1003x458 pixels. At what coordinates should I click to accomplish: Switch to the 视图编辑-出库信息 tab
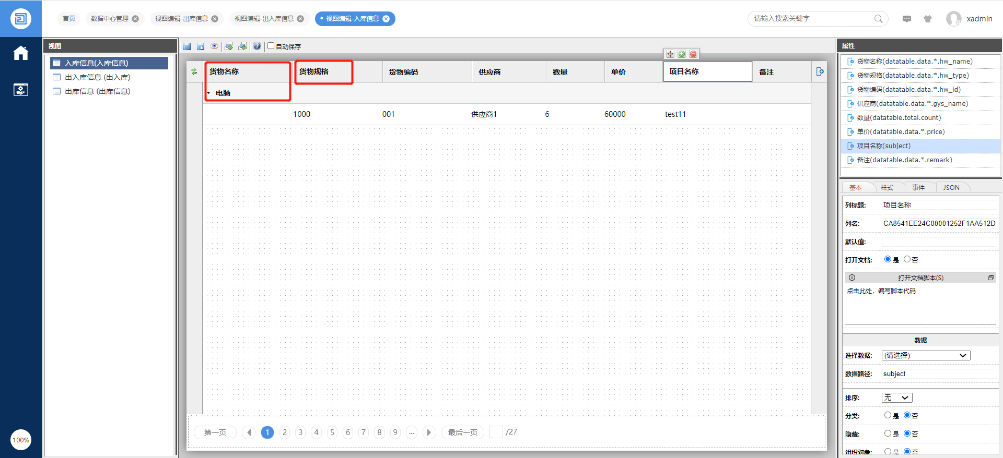click(181, 19)
